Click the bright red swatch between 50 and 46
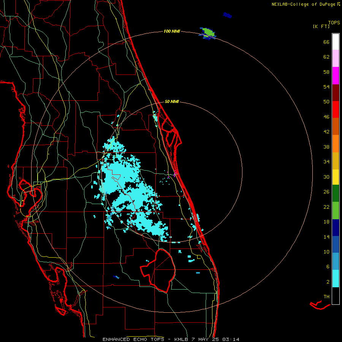The width and height of the screenshot is (342, 342). (336, 109)
